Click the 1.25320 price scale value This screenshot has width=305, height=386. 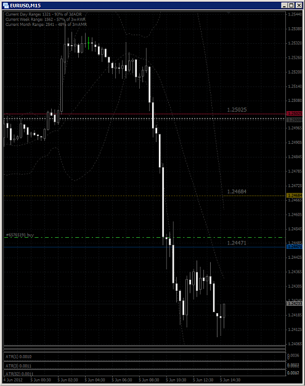pyautogui.click(x=295, y=43)
